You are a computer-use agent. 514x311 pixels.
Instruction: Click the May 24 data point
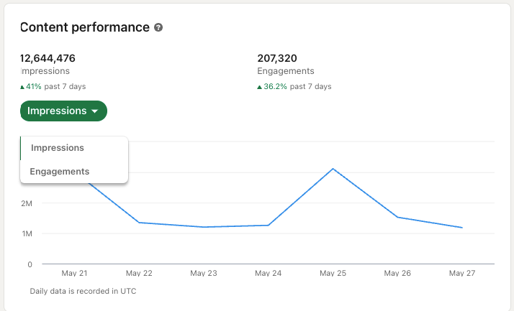click(x=269, y=226)
